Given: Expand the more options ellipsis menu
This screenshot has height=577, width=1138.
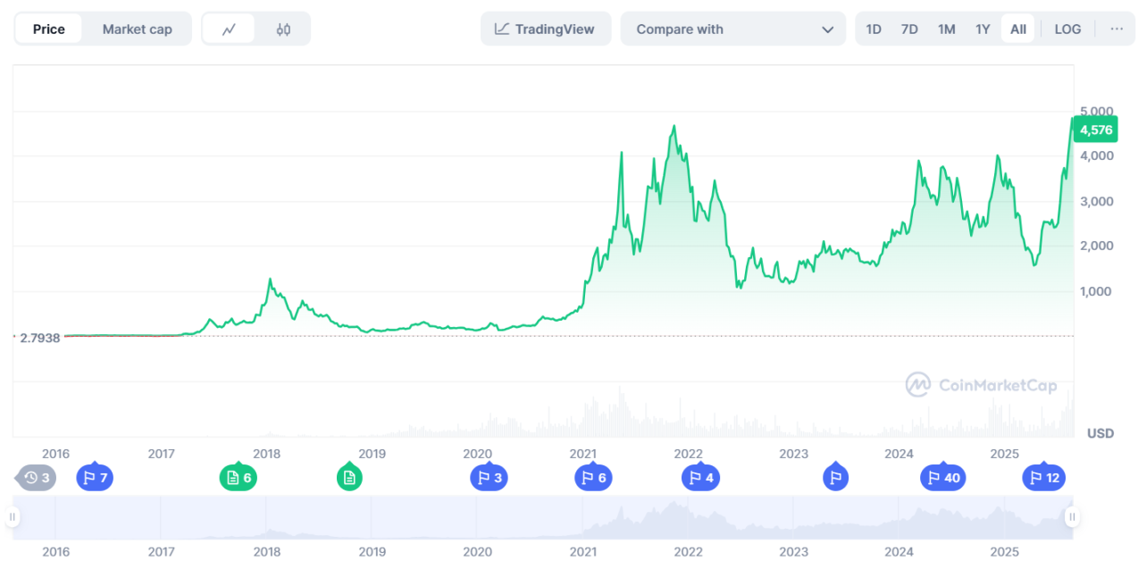Looking at the screenshot, I should point(1115,28).
